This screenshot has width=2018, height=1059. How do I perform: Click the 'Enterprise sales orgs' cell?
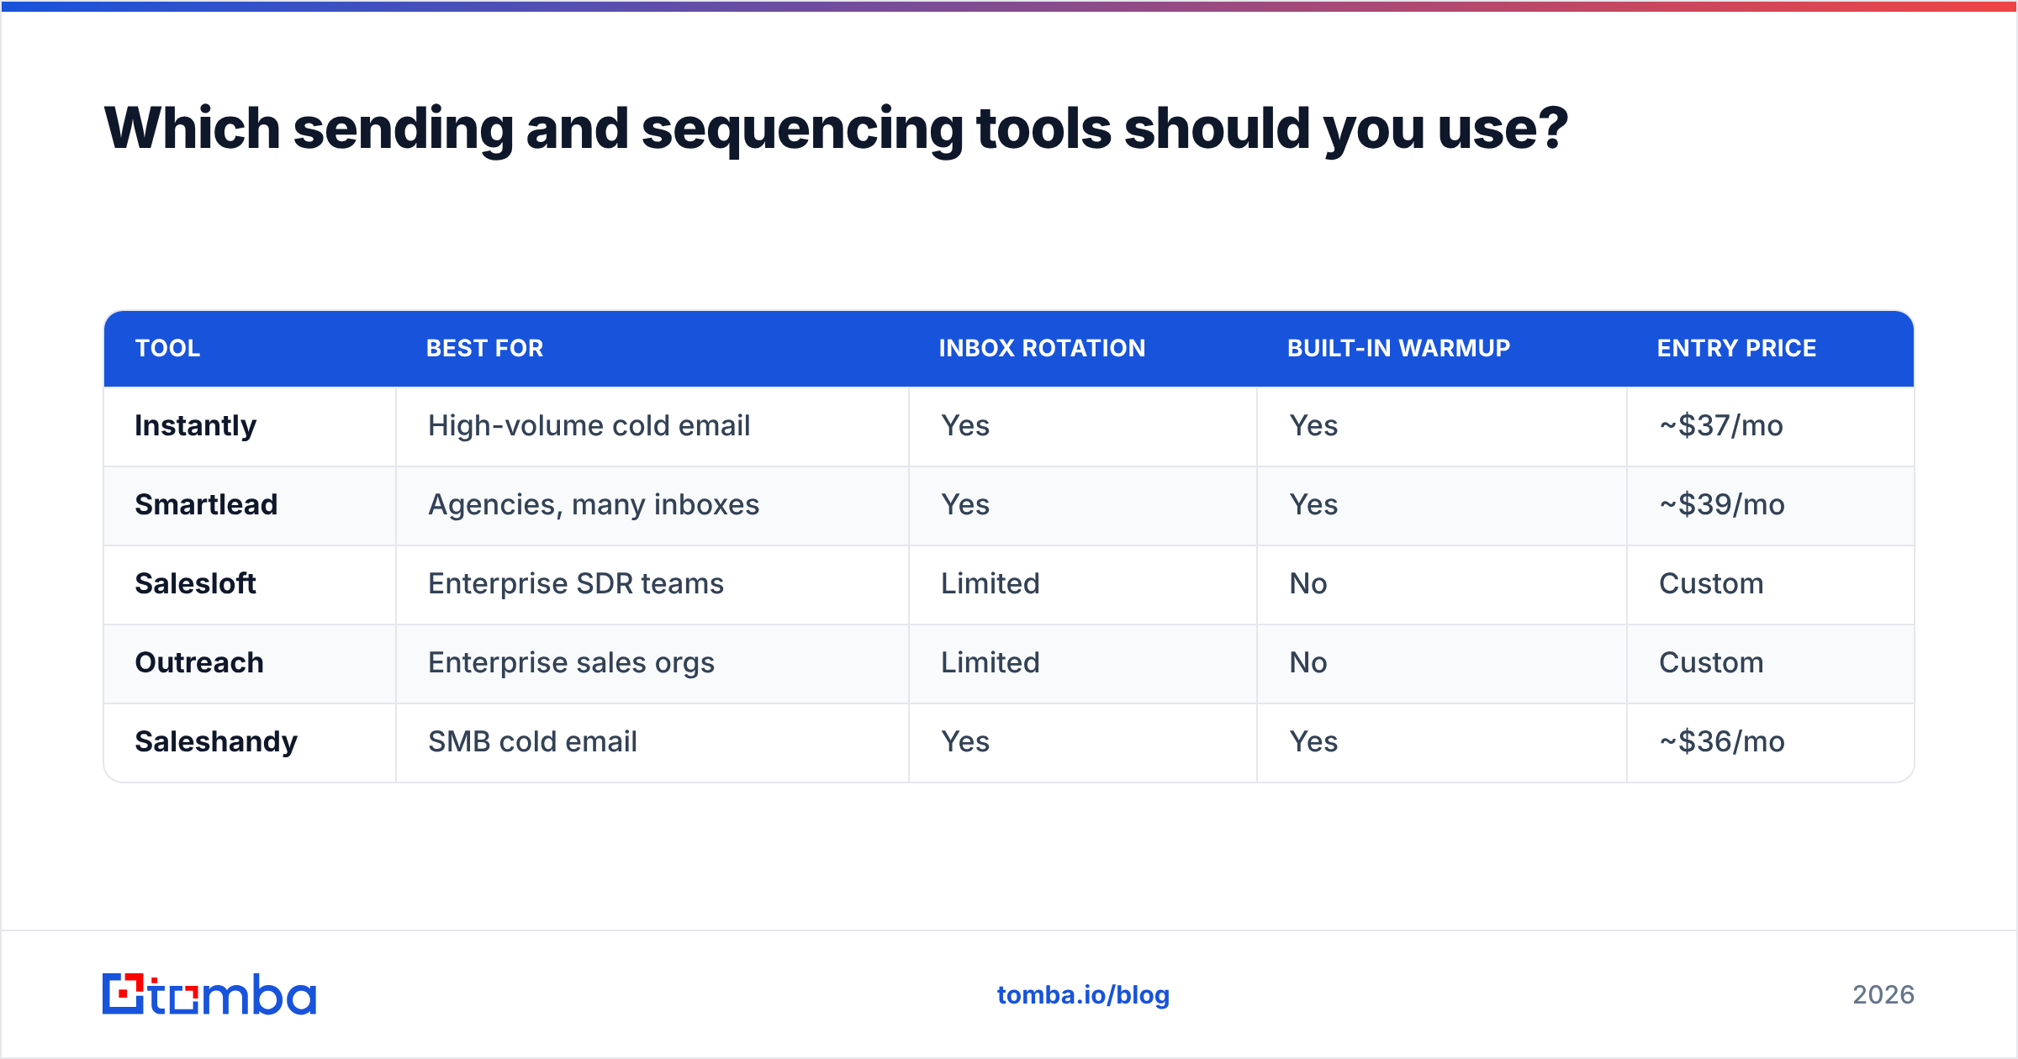[652, 663]
